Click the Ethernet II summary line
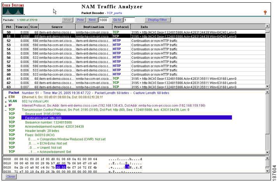The height and width of the screenshot is (182, 278). (x=62, y=97)
